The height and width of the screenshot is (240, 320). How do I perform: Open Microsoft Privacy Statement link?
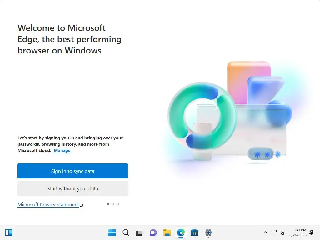48,204
